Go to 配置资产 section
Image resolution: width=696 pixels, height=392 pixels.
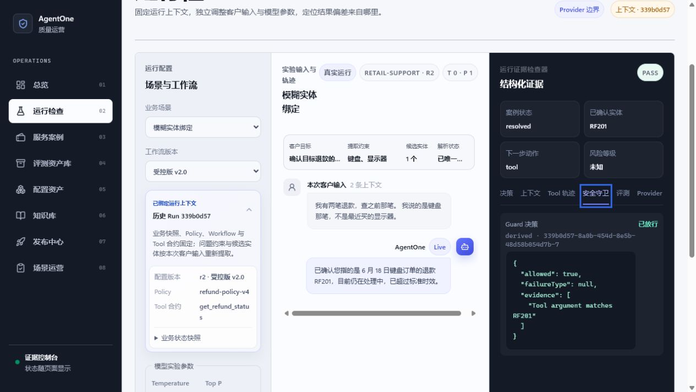click(61, 189)
